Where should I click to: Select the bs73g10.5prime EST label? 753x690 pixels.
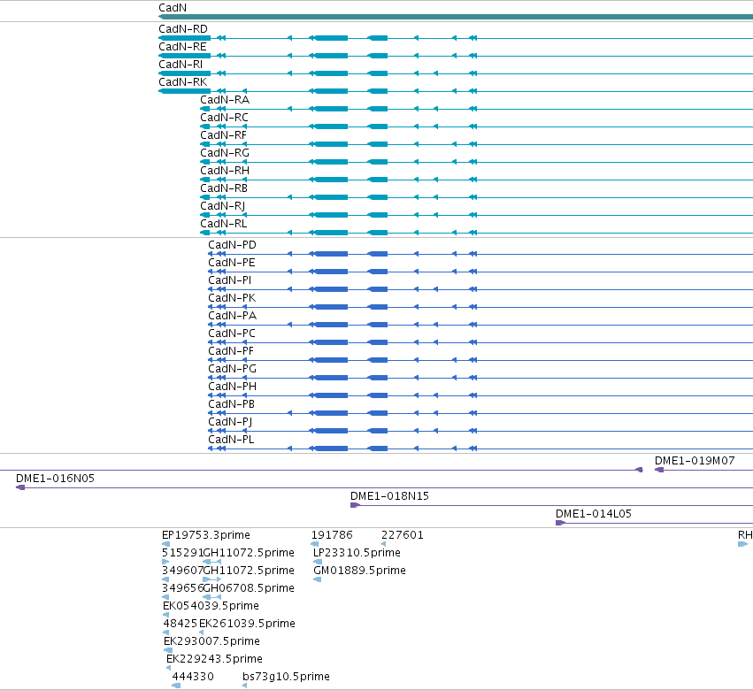[286, 677]
